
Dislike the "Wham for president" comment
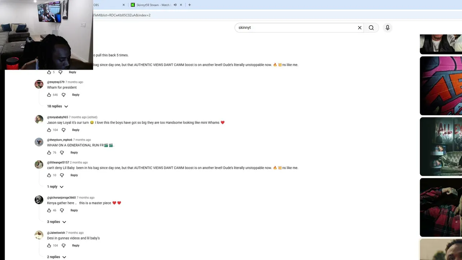point(64,95)
